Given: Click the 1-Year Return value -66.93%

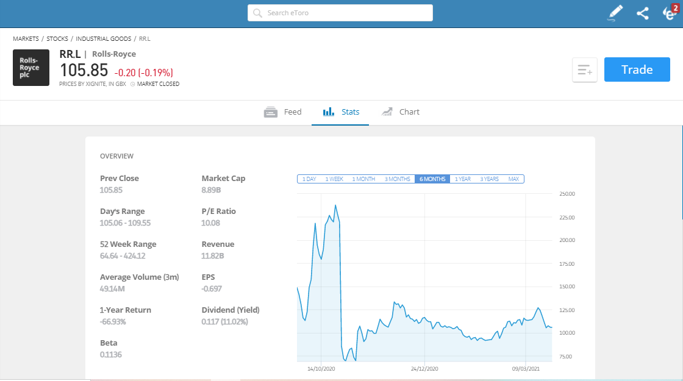Looking at the screenshot, I should pos(113,322).
